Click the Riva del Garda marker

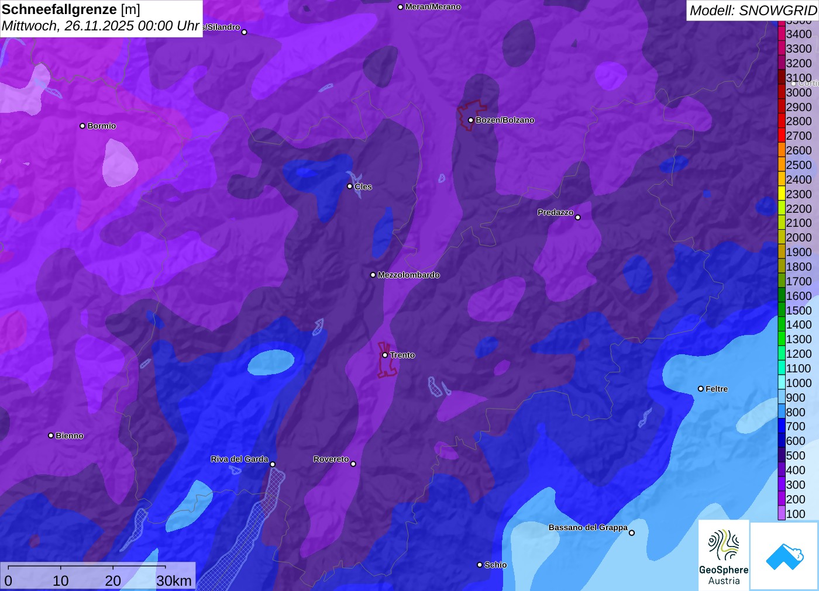pyautogui.click(x=273, y=464)
